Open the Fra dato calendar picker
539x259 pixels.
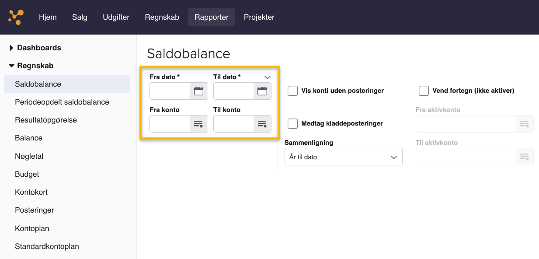click(199, 91)
